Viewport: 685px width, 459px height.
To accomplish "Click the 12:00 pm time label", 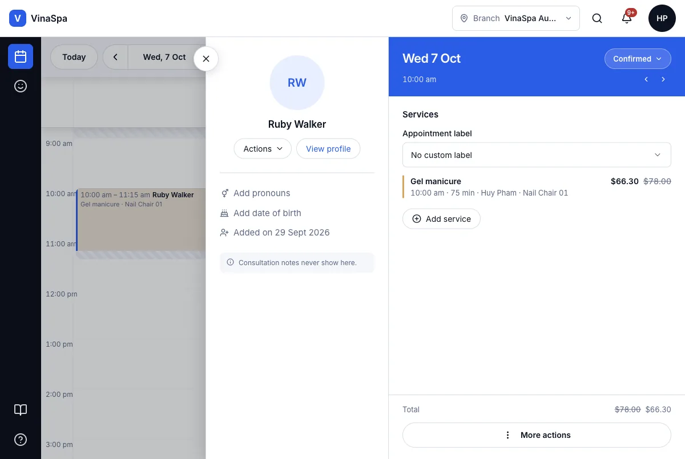I will tap(61, 294).
